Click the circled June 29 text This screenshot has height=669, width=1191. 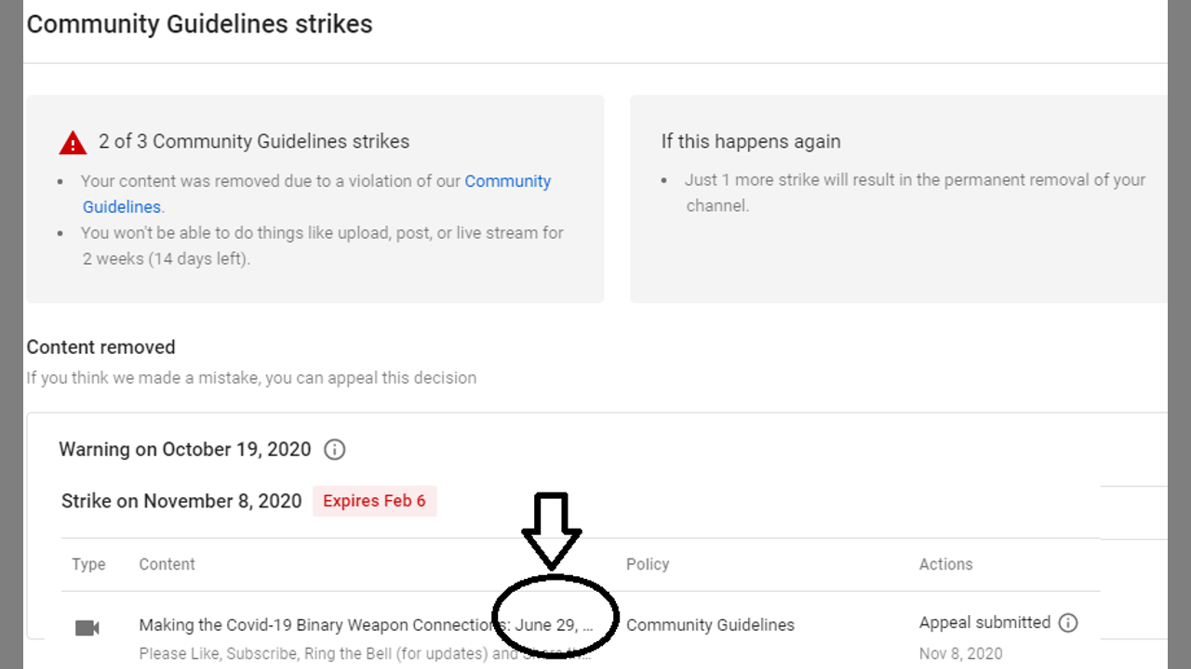pos(554,624)
